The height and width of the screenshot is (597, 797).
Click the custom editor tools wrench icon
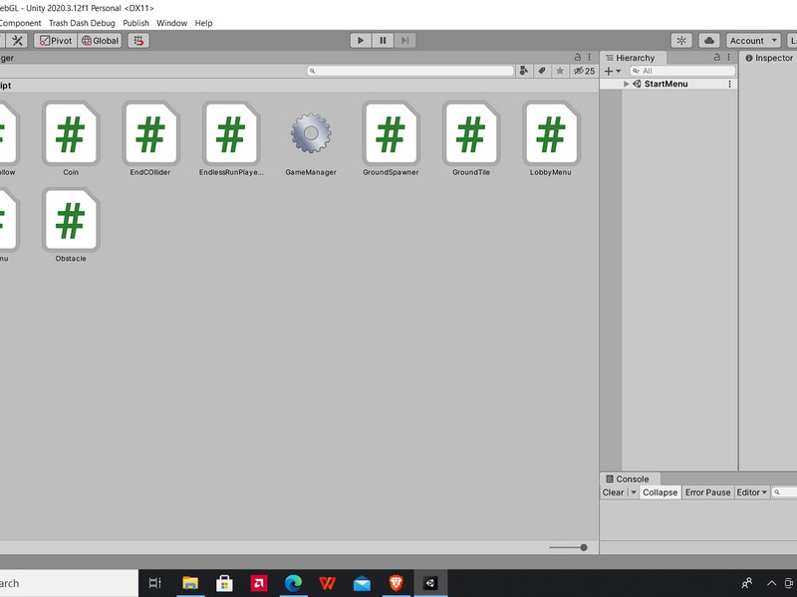(x=17, y=41)
